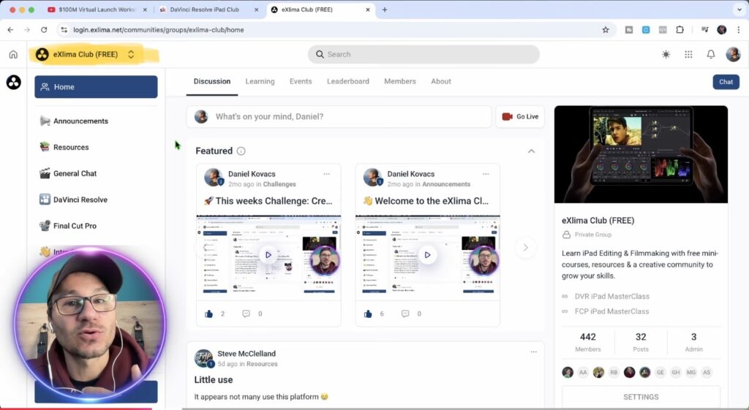Open options menu on the Welcome post

pos(486,174)
